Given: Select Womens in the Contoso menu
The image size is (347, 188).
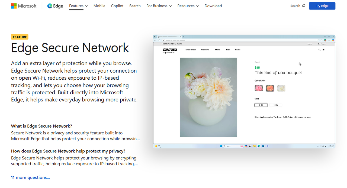Looking at the screenshot, I should 205,50.
